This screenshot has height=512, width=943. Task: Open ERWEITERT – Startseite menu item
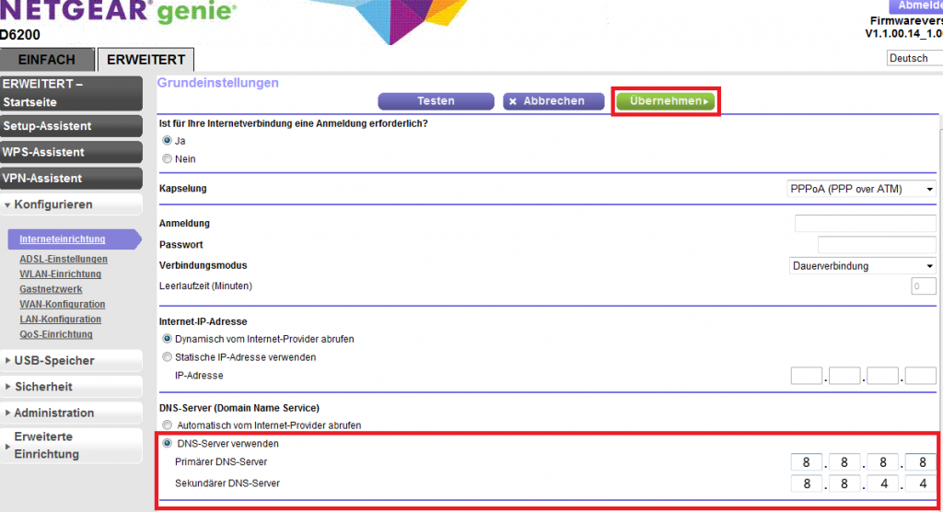pyautogui.click(x=71, y=93)
